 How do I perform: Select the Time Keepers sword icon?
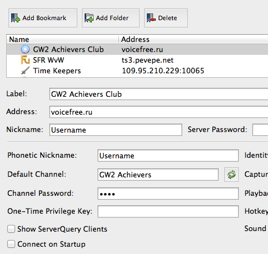[x=25, y=70]
